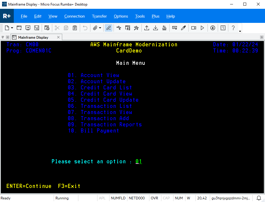Click the Print screen toolbar icon
Viewport: 265px width, 202px height.
(x=47, y=28)
